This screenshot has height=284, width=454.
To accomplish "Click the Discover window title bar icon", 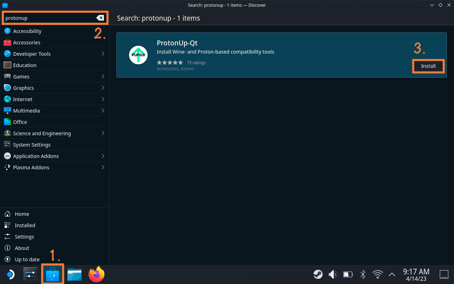I will (x=5, y=5).
